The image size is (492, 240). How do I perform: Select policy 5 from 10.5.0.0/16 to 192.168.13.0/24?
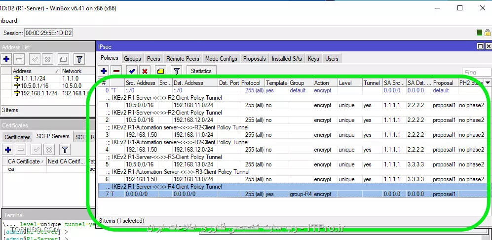293,164
